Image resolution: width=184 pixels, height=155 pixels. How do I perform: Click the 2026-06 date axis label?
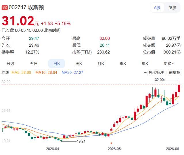pos(172,149)
